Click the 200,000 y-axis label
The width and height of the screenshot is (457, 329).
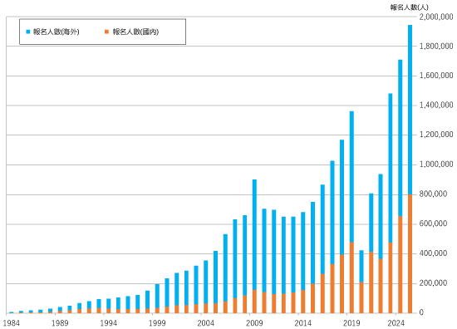[433, 283]
